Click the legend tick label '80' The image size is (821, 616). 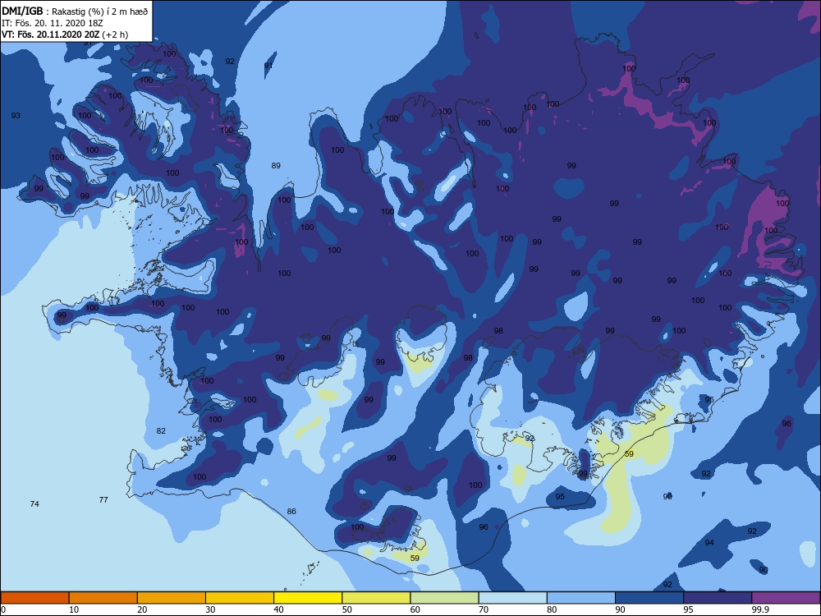click(x=552, y=609)
